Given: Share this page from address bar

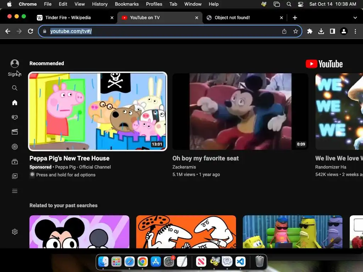Looking at the screenshot, I should click(x=284, y=31).
